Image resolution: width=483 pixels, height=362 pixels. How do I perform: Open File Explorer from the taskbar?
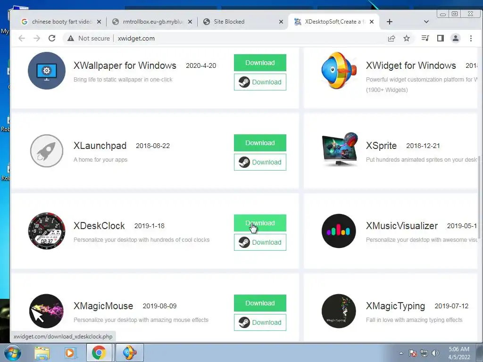[42, 353]
